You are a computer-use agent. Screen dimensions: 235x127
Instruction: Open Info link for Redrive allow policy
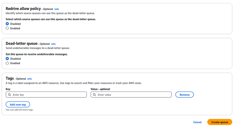(56, 9)
